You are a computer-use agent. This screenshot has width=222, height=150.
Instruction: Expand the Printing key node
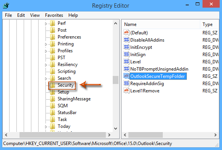[x=46, y=44]
